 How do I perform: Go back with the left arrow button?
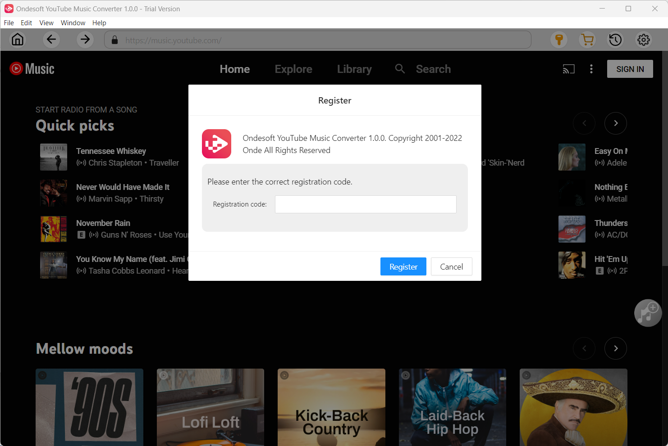[51, 40]
